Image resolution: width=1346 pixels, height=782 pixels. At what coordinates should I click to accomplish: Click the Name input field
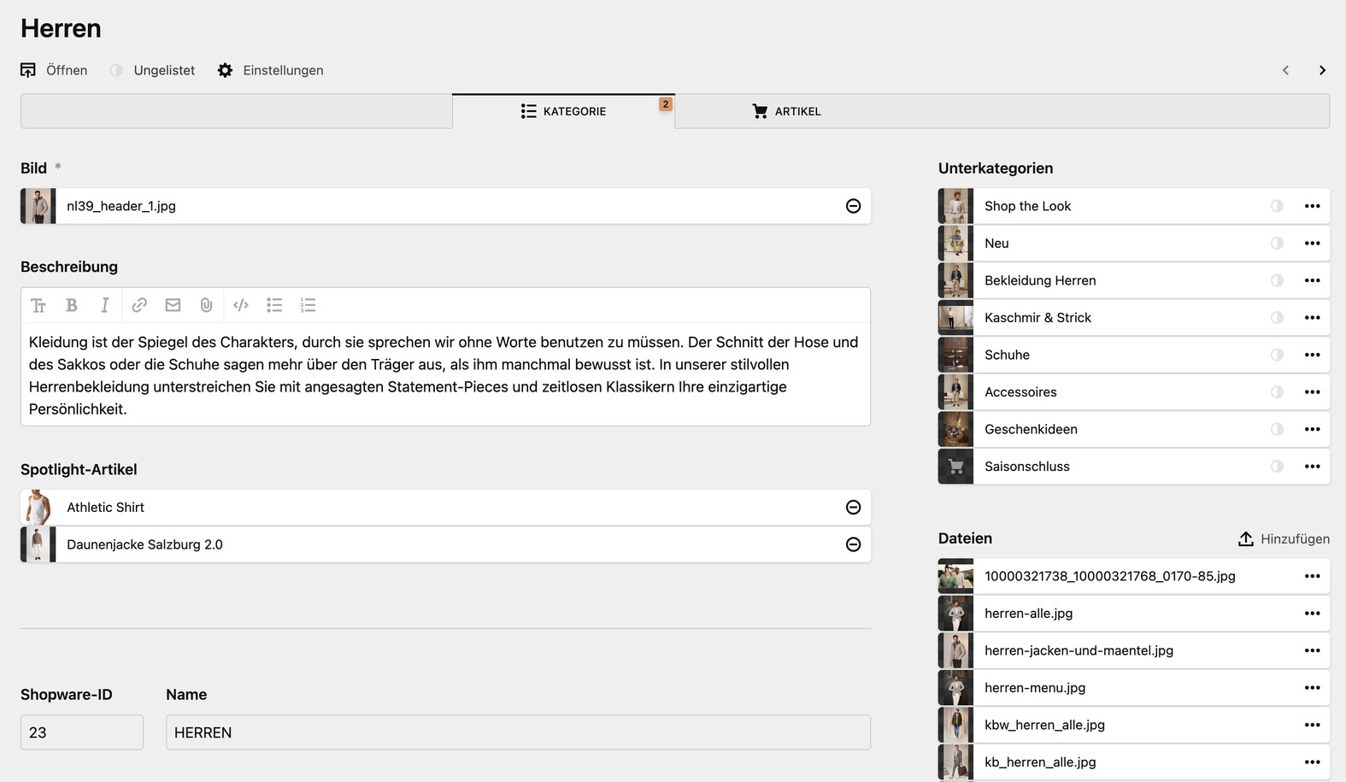(518, 732)
